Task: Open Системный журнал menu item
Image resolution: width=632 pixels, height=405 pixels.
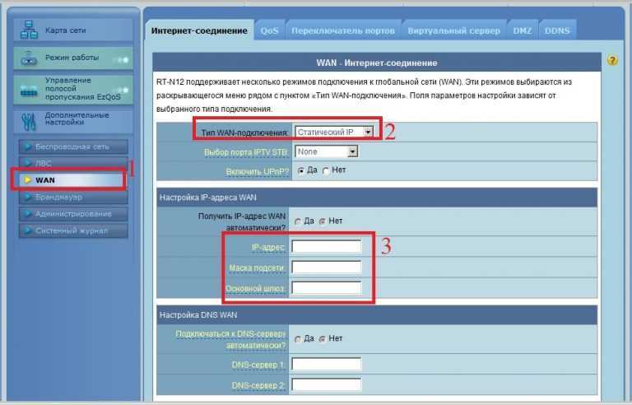Action: (73, 230)
